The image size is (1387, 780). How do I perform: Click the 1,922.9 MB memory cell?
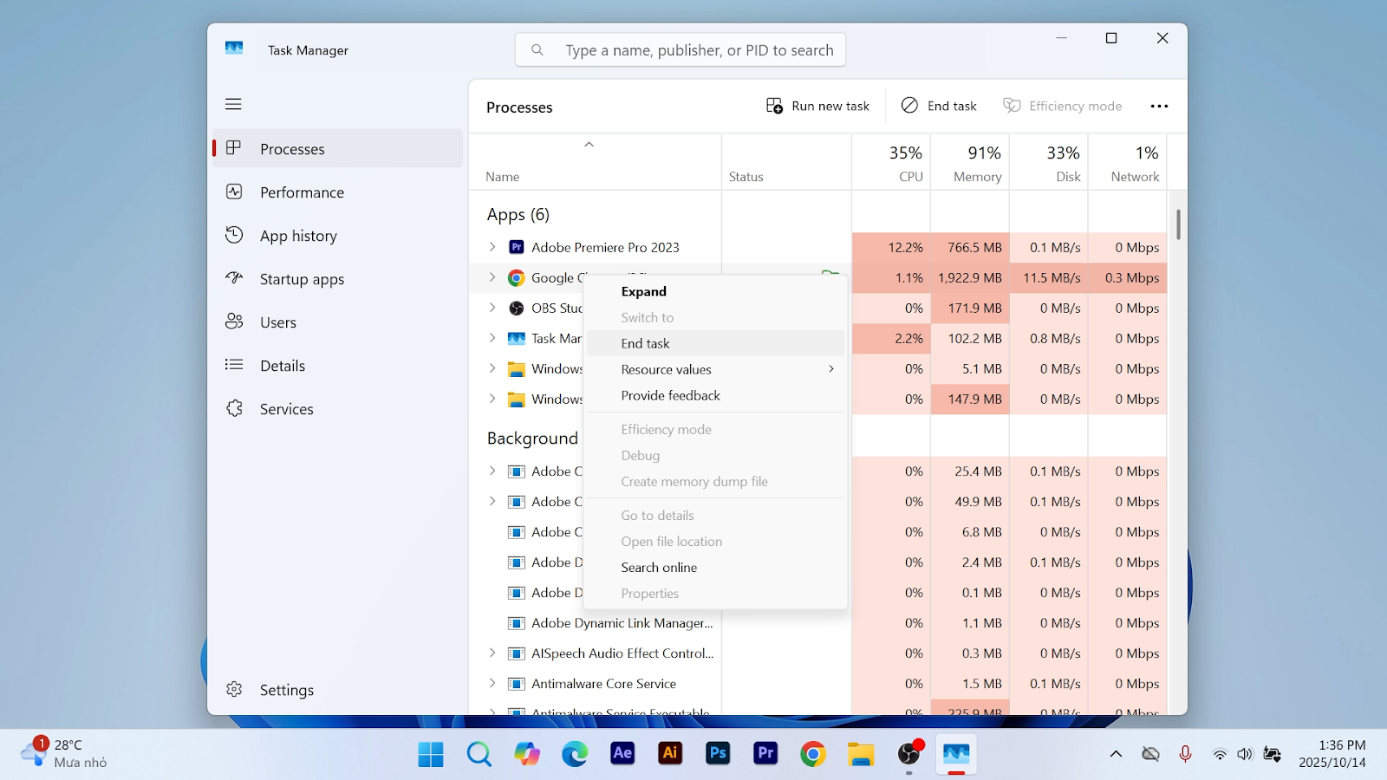(970, 278)
